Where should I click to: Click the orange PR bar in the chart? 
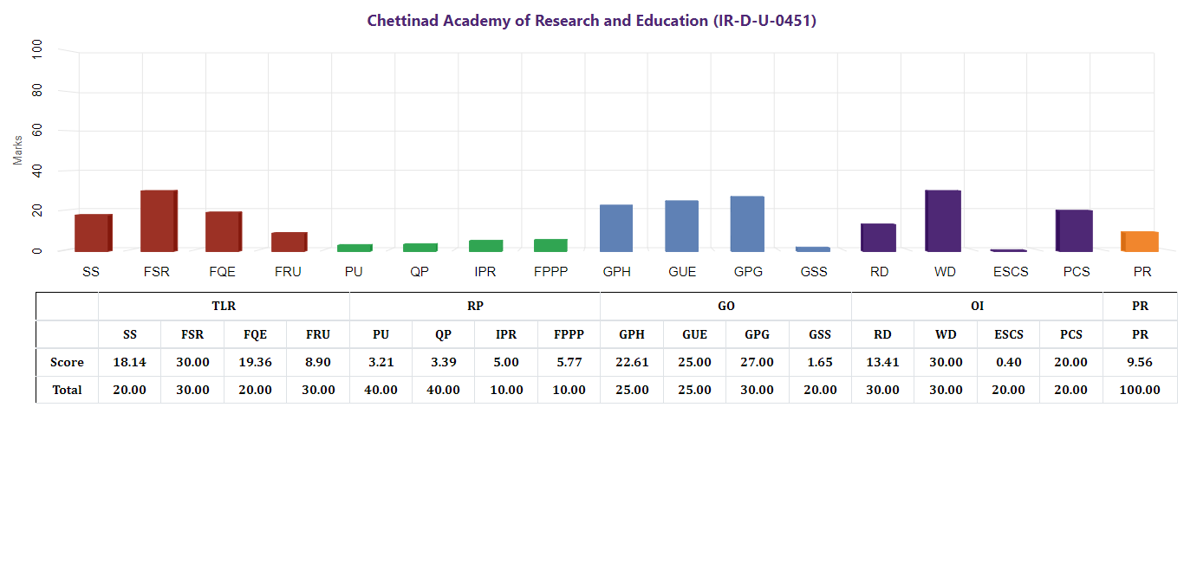pos(1139,242)
